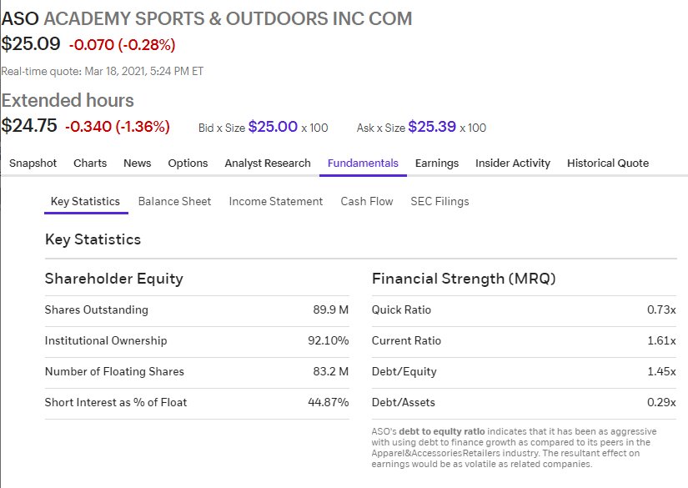688x488 pixels.
Task: Click the Current Ratio label
Action: (x=406, y=341)
